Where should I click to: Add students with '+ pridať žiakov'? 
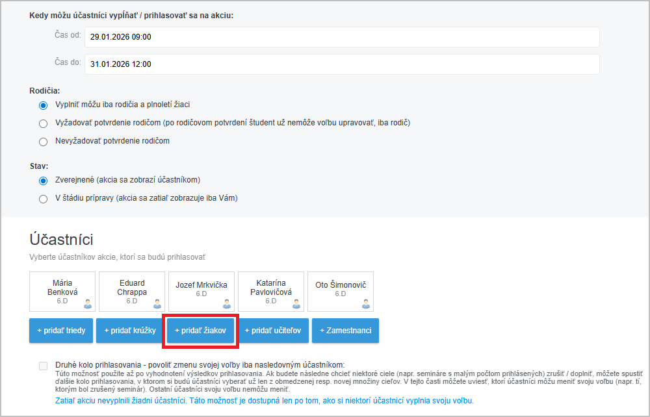tap(200, 331)
